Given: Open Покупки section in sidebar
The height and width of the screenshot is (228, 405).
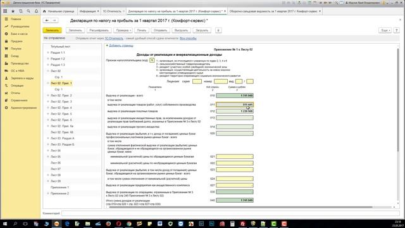Looking at the screenshot, I should [x=16, y=49].
